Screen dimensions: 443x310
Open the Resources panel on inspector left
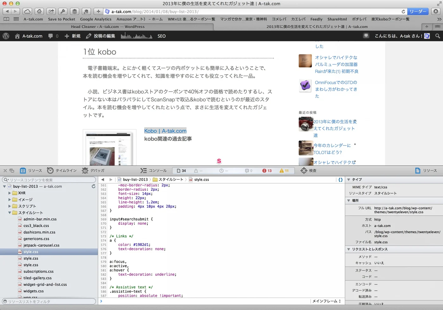[x=31, y=170]
